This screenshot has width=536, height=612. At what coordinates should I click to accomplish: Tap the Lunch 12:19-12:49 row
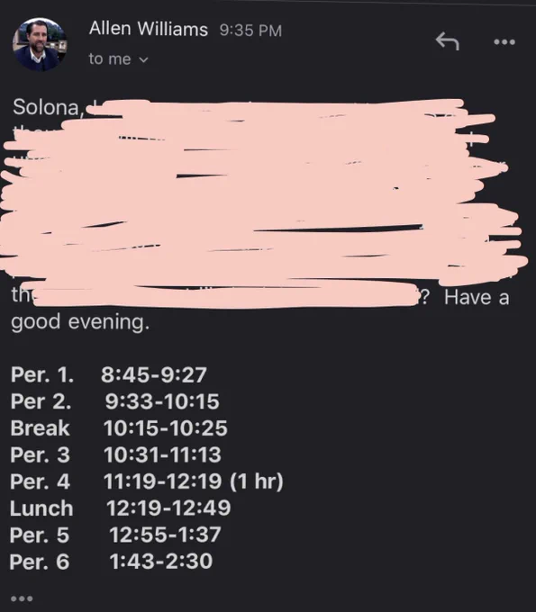pos(121,508)
